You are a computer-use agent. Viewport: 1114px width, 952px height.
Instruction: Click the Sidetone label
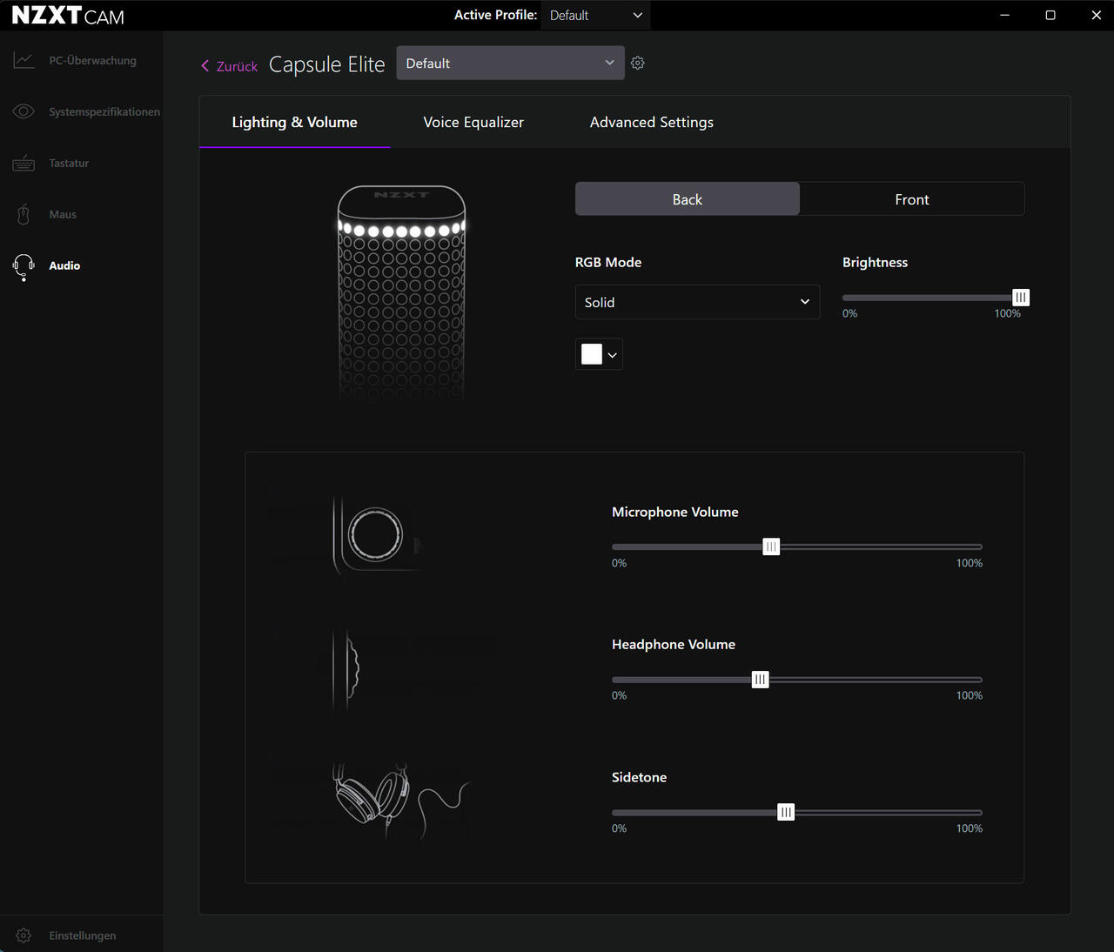click(639, 778)
